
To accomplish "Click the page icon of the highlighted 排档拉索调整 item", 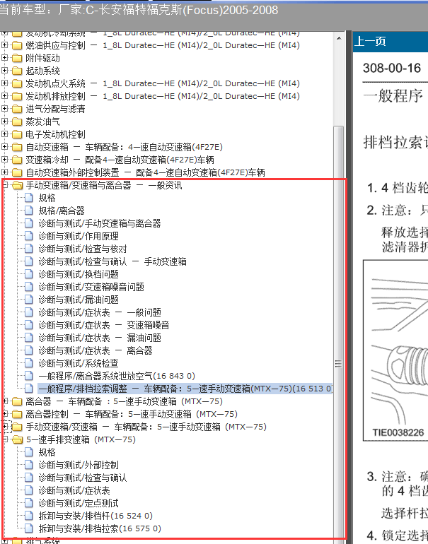I will 29,389.
